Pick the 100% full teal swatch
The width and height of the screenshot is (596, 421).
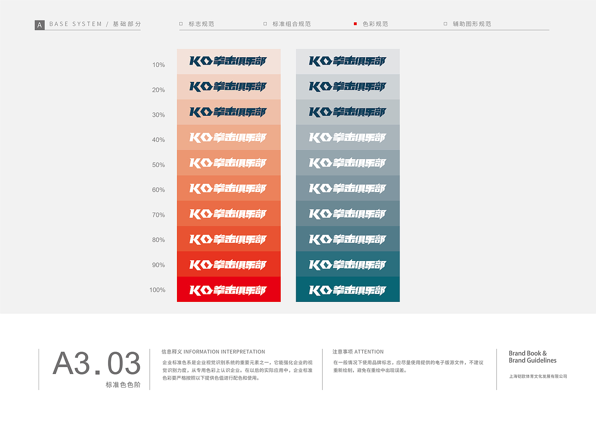[x=348, y=289]
